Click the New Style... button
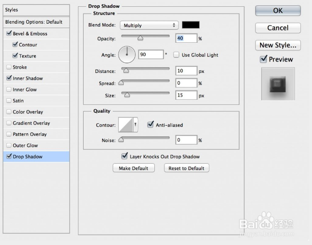The image size is (312, 245). 278,45
